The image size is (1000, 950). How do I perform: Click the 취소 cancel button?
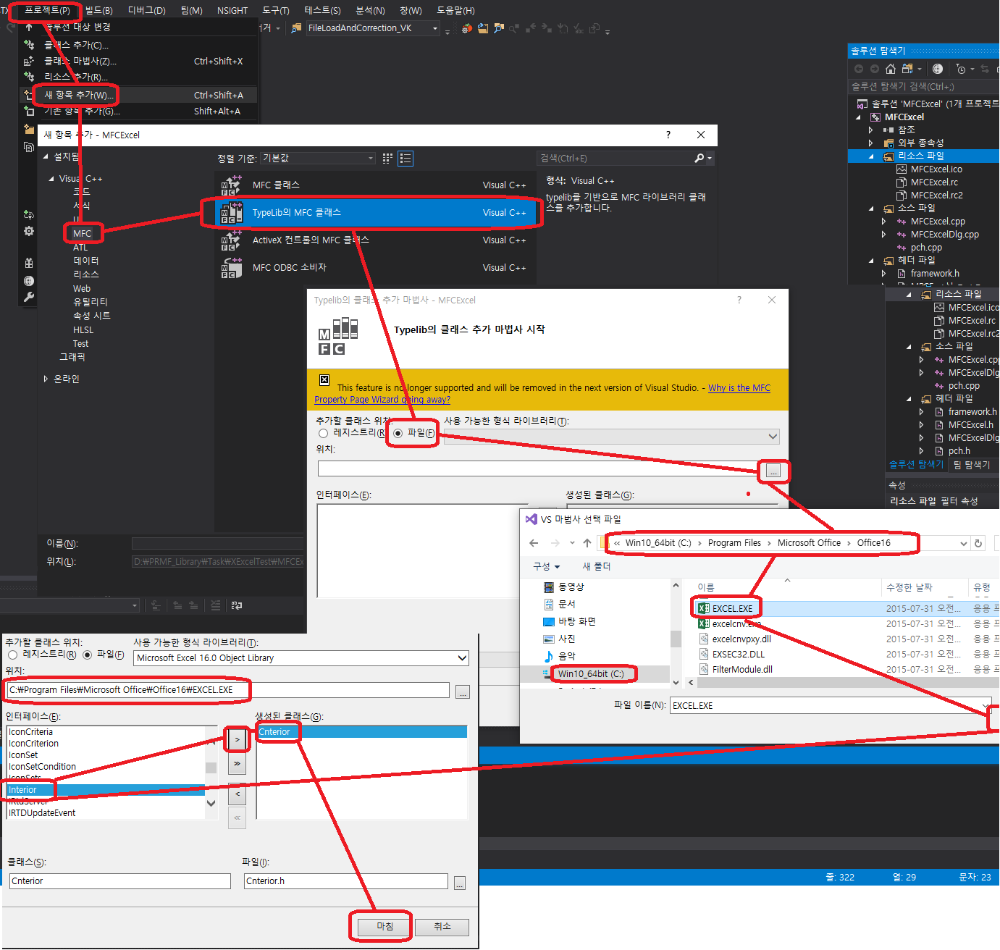tap(442, 927)
